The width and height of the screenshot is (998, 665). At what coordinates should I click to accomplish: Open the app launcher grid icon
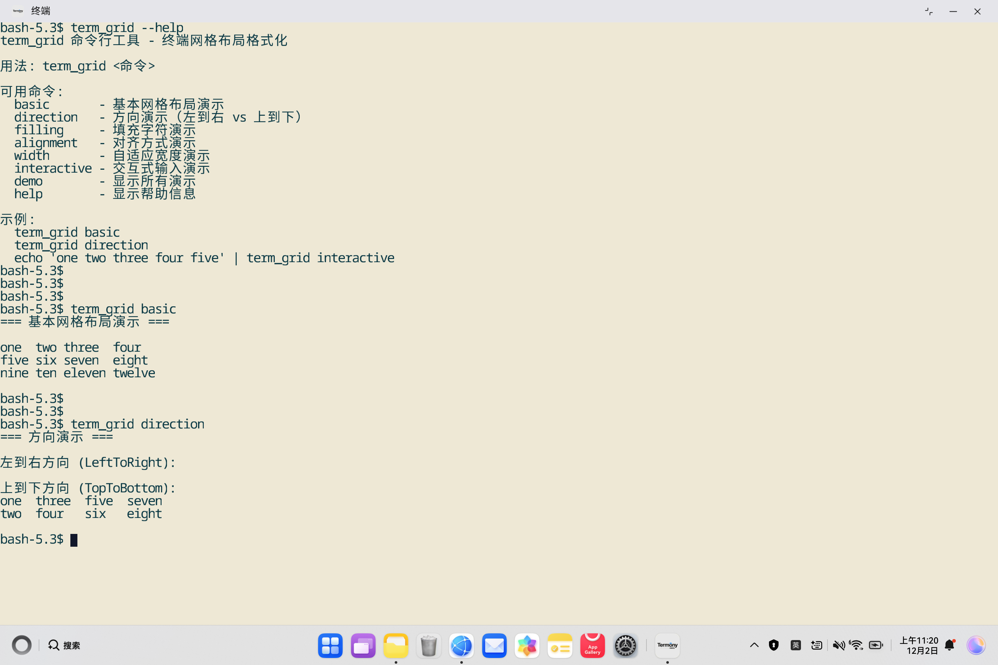click(330, 645)
